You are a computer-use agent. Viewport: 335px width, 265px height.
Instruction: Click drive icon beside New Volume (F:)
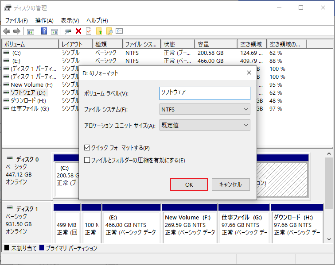pyautogui.click(x=6, y=84)
